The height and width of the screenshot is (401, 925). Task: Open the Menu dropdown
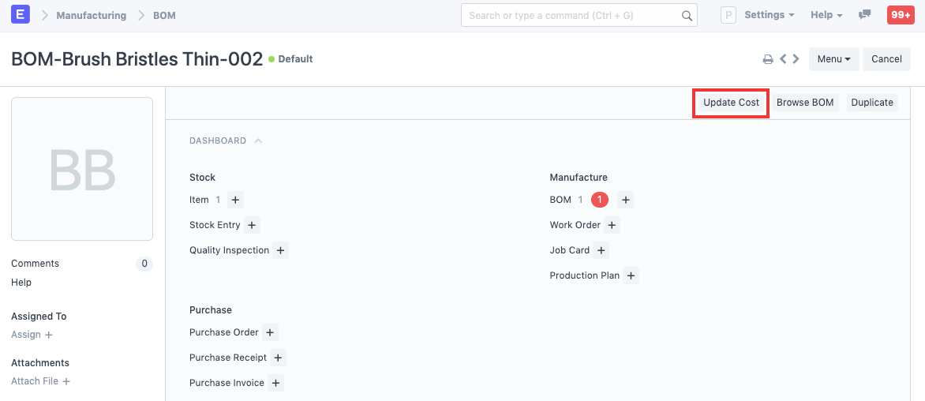833,59
